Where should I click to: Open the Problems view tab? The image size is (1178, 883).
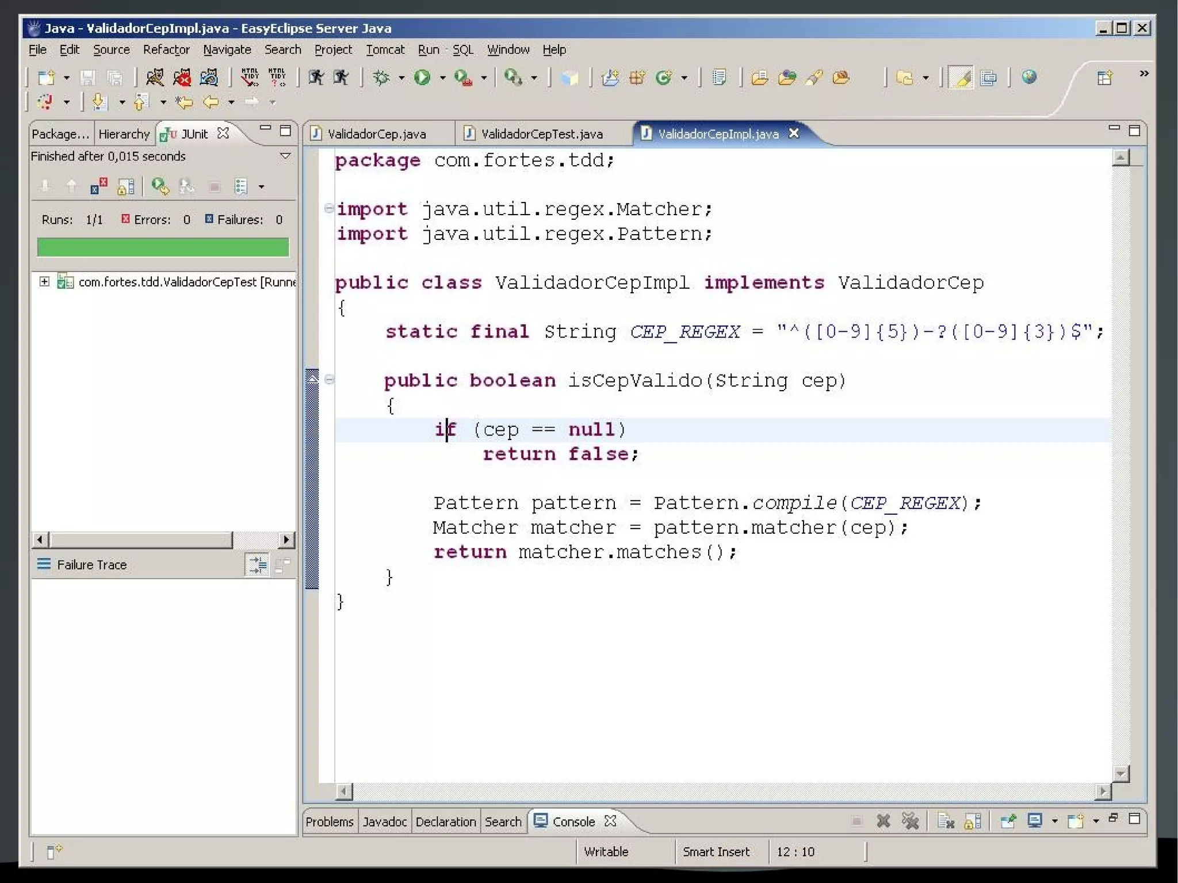[330, 821]
